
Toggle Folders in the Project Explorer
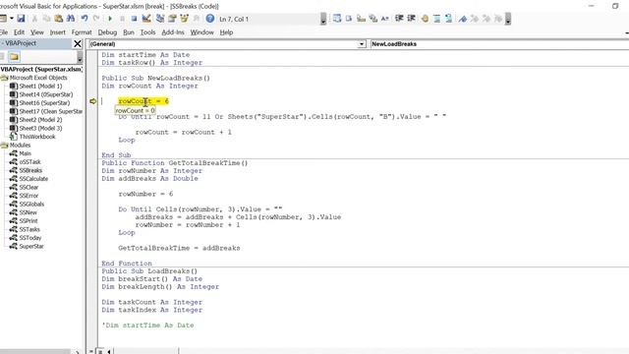tap(15, 57)
